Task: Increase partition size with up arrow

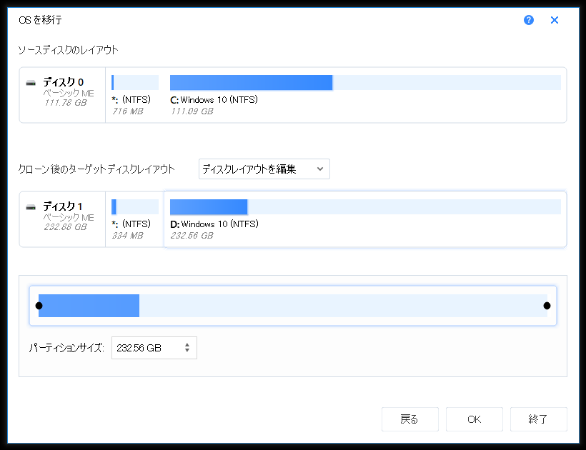Action: click(187, 344)
